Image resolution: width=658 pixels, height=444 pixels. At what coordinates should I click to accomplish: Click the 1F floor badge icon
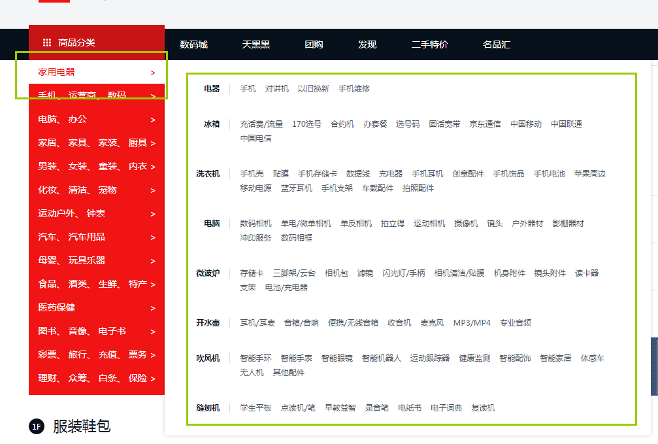[x=37, y=427]
